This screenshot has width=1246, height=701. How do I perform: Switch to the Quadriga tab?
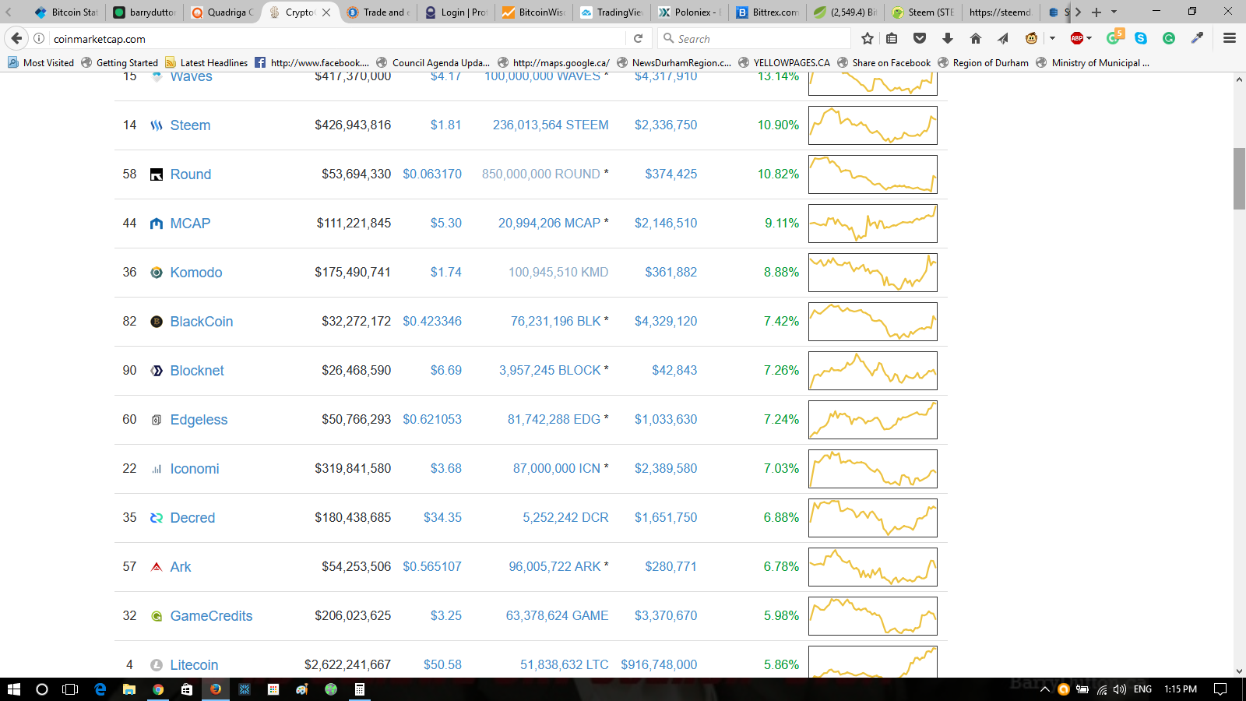[223, 12]
